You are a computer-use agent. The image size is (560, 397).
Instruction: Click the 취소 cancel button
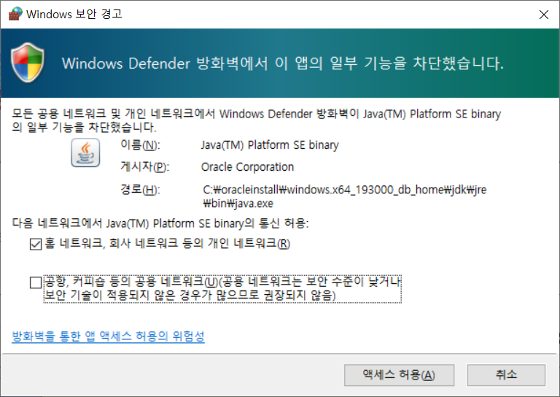(506, 375)
